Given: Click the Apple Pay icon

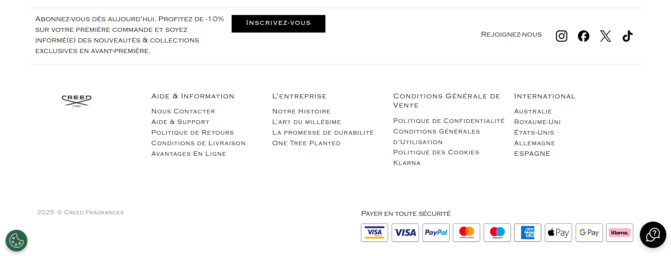Looking at the screenshot, I should (x=558, y=233).
